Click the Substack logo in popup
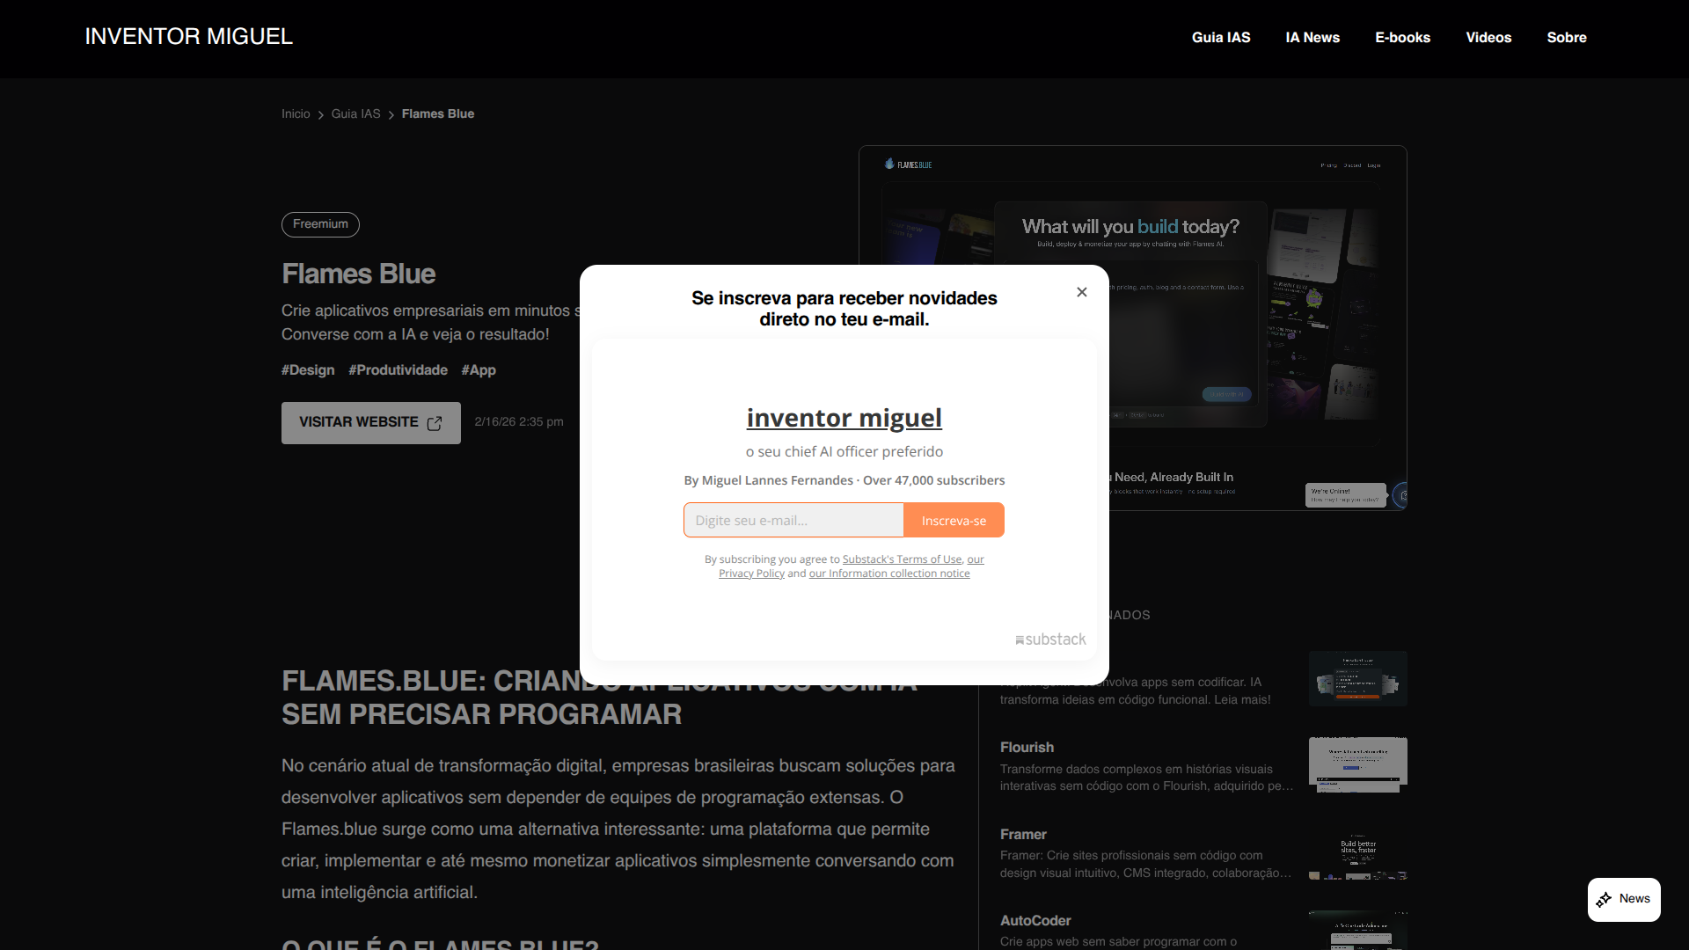Image resolution: width=1689 pixels, height=950 pixels. tap(1050, 639)
